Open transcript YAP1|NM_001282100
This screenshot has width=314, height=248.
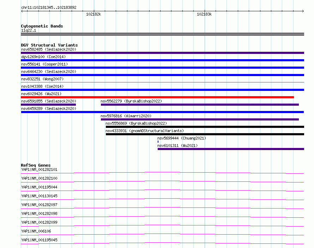(39, 178)
